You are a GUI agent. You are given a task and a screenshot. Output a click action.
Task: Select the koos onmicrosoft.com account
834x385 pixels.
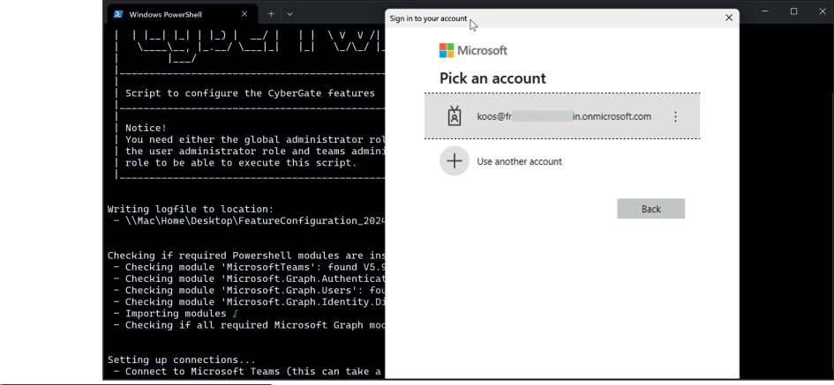(x=561, y=116)
